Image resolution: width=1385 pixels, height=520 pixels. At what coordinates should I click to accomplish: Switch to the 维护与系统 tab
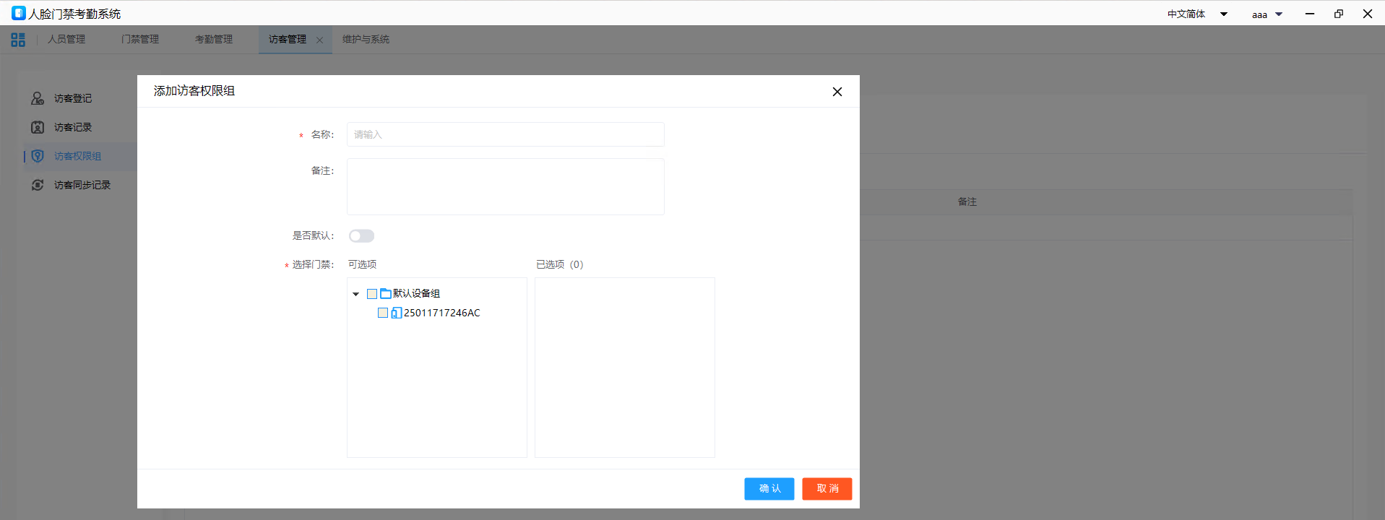tap(366, 39)
